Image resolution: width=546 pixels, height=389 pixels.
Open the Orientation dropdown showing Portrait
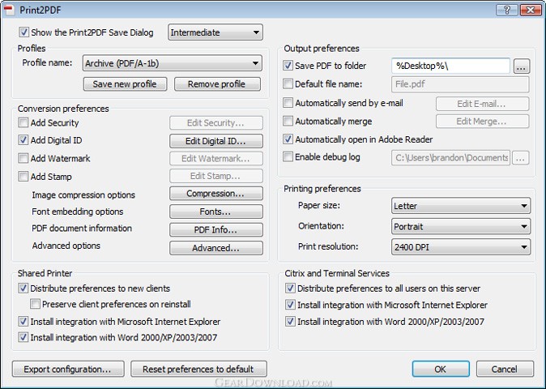(x=461, y=226)
